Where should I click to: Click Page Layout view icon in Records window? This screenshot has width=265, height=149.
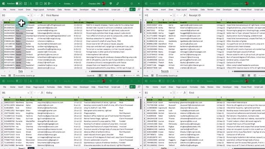click(x=249, y=75)
